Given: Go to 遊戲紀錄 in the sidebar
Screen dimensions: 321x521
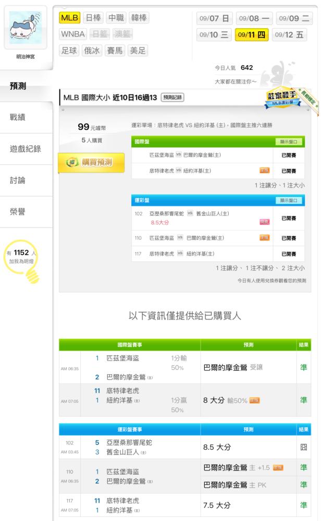Looking at the screenshot, I should [x=26, y=149].
